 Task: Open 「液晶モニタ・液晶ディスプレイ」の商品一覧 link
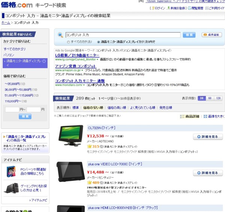click(25, 138)
